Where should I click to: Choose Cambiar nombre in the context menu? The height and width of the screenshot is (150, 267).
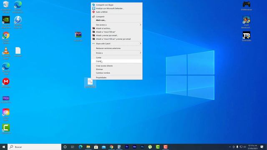[117, 73]
